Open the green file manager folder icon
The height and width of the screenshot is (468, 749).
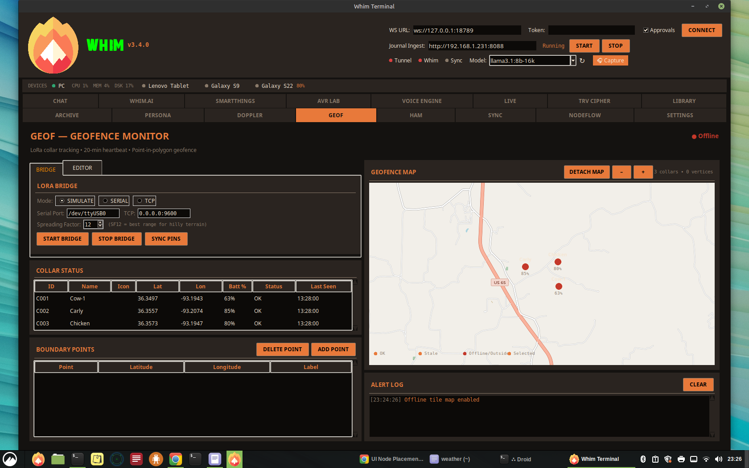click(x=58, y=459)
